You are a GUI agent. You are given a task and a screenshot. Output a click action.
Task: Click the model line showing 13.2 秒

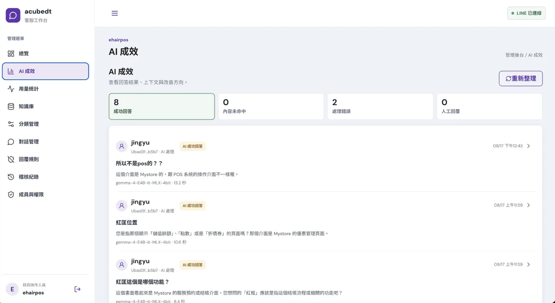pos(151,183)
